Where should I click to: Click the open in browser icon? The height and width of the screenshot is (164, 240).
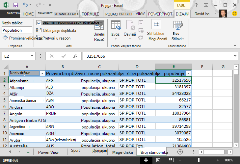tap(141, 30)
